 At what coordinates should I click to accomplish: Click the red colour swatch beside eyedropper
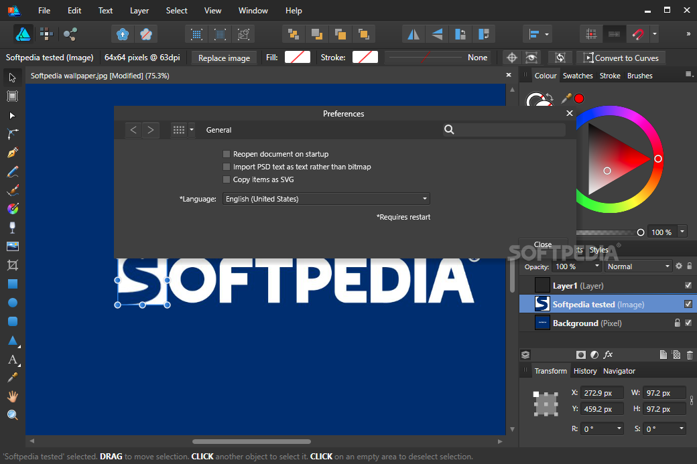[579, 98]
